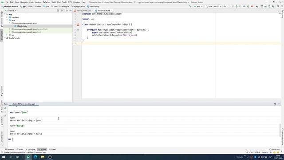Screen dimensions: 284x160
Task: Click the java breadcrumb in navigation bar
Action: click(46, 6)
